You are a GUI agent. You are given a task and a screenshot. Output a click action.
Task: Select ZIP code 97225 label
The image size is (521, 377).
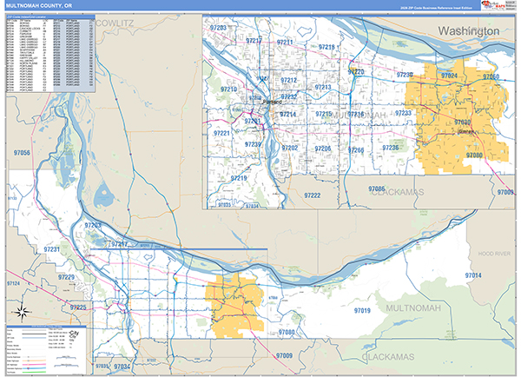[78, 308]
